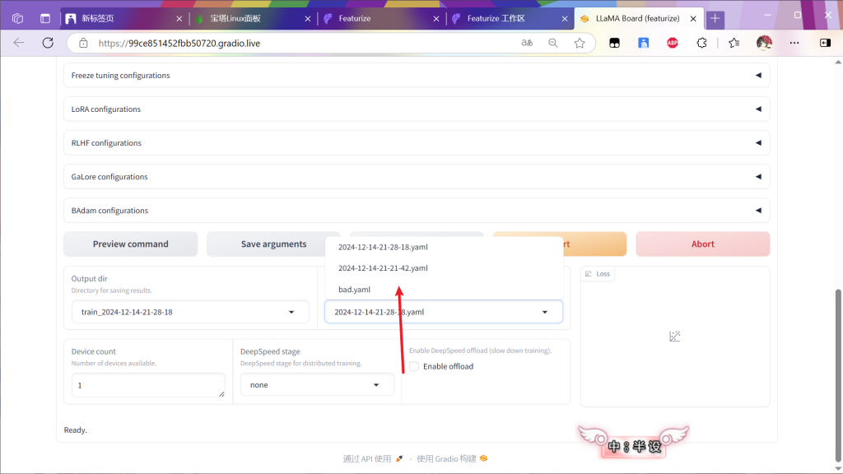Click the IME status floating badge 中半设
The width and height of the screenshot is (843, 474).
click(633, 443)
